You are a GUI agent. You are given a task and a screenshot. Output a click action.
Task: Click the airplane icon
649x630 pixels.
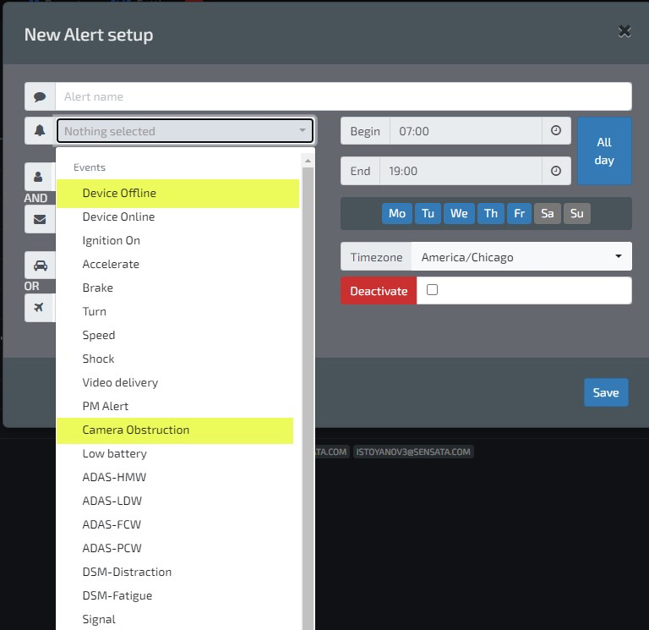(x=39, y=307)
